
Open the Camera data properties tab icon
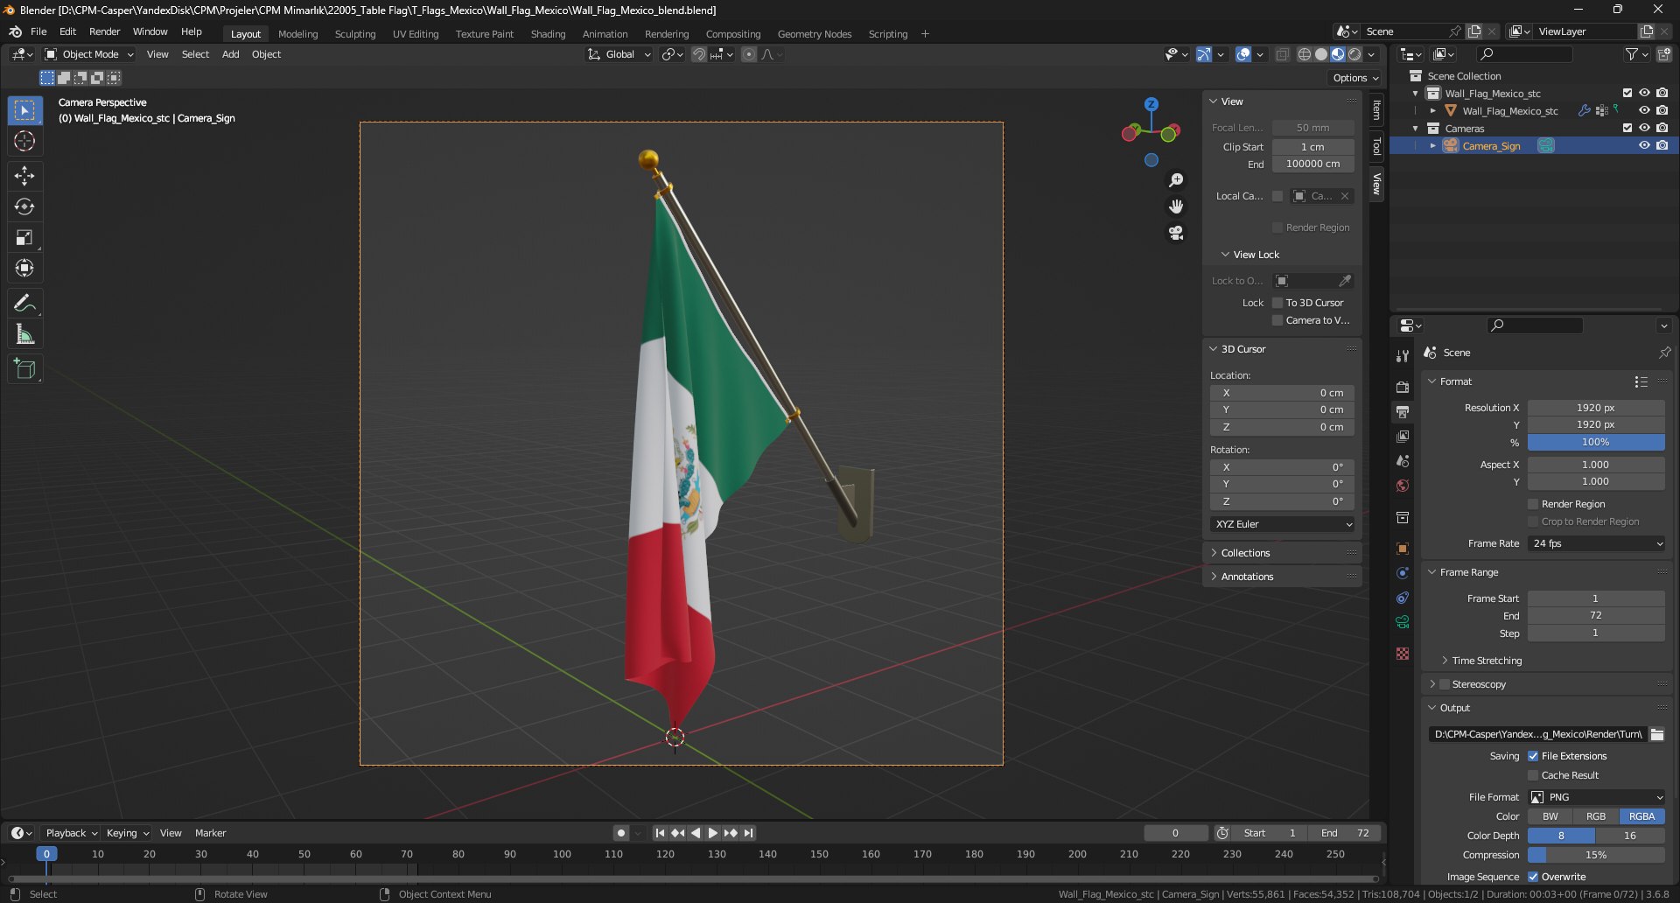click(1403, 622)
